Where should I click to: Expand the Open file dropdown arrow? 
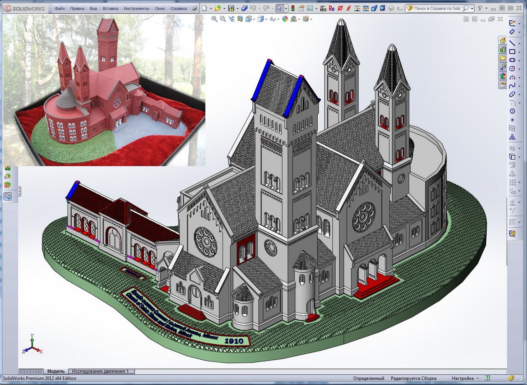(224, 9)
